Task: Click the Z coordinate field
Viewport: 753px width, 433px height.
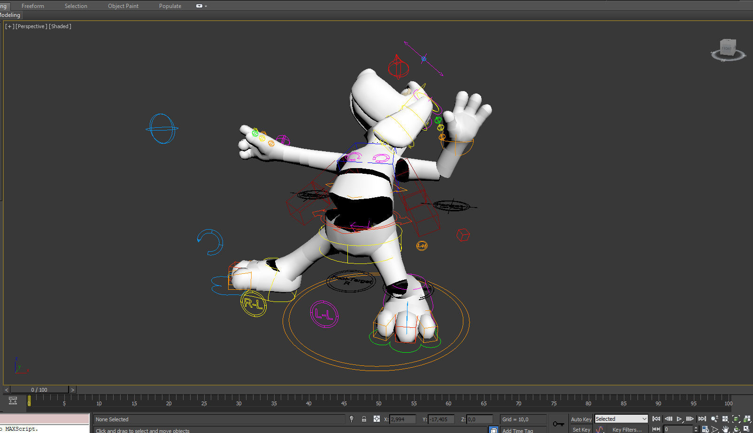Action: [x=480, y=419]
